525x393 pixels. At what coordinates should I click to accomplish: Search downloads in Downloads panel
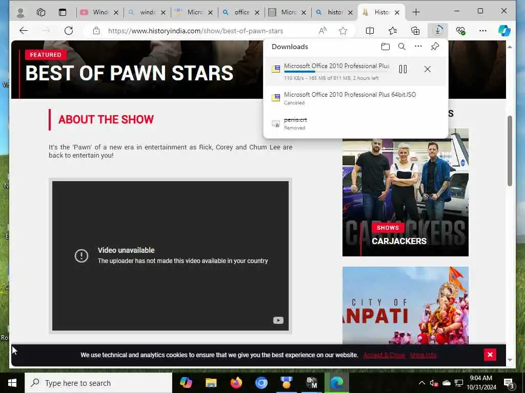402,47
